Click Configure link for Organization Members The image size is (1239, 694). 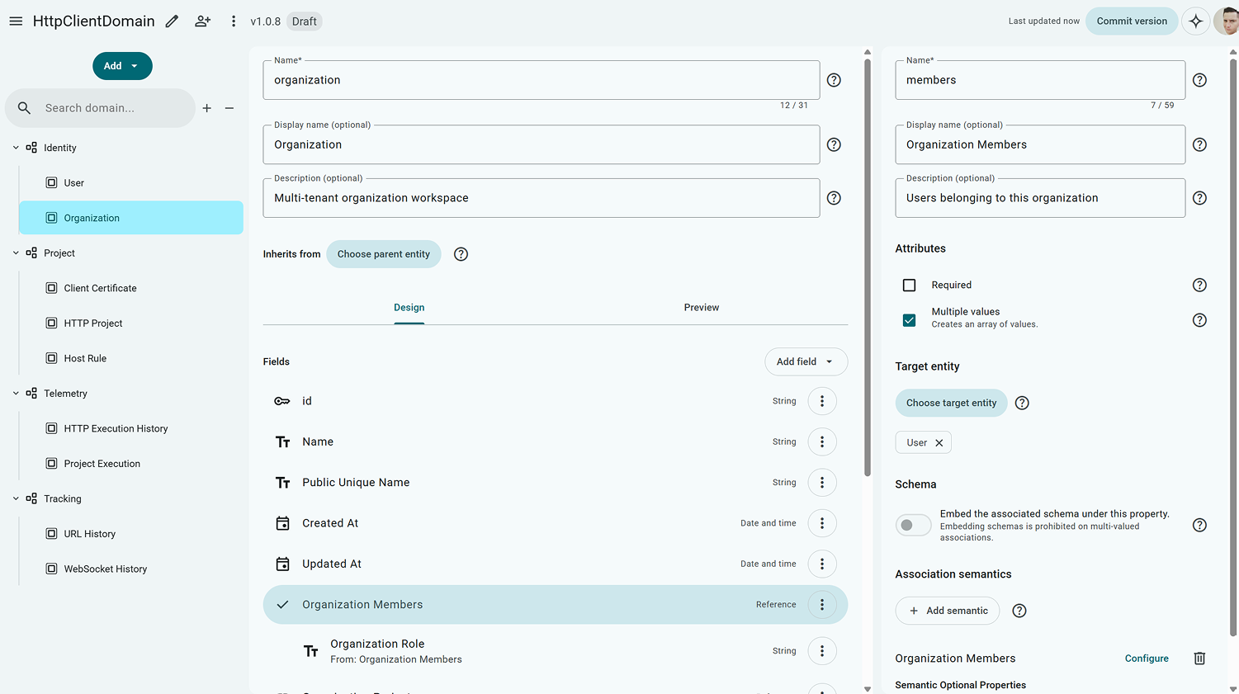click(1147, 659)
